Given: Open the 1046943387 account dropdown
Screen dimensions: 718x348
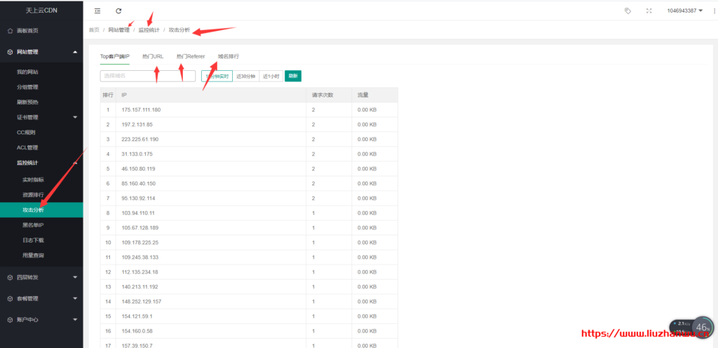Looking at the screenshot, I should [x=685, y=11].
